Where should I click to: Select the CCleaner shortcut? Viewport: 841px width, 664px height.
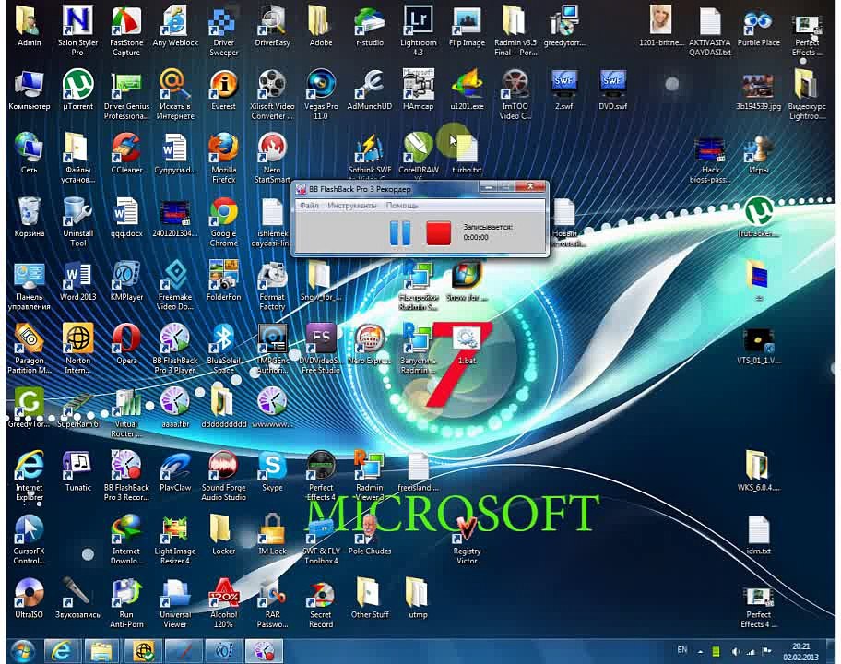126,153
